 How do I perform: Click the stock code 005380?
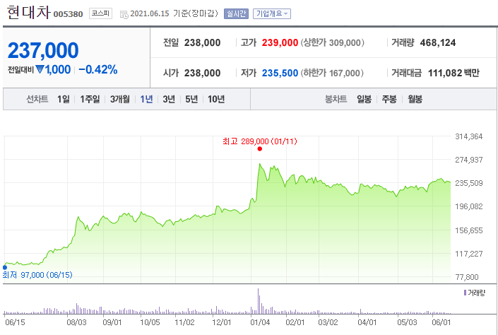[69, 14]
